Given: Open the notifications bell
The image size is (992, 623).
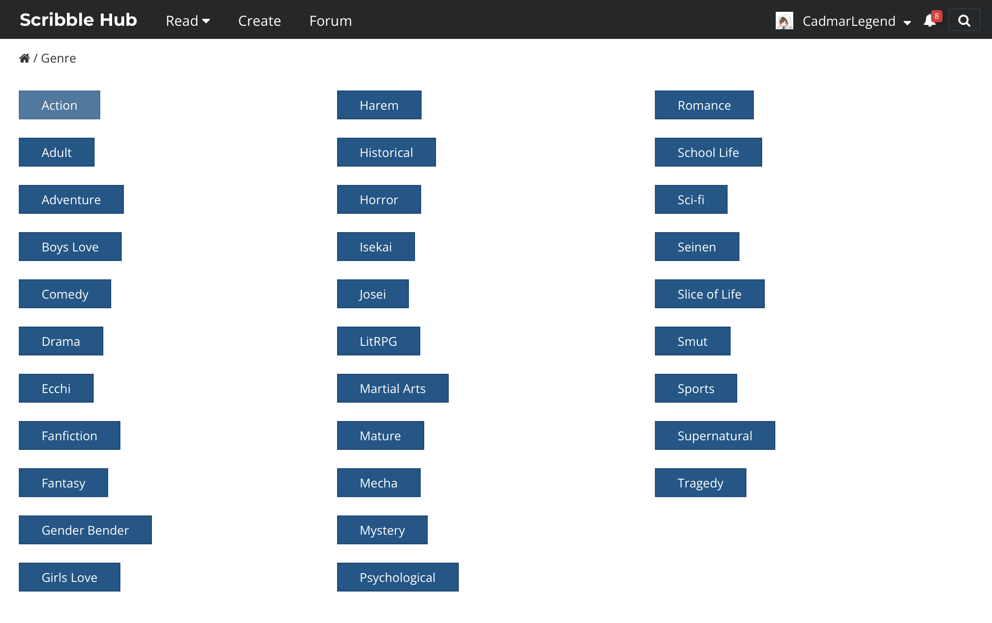Looking at the screenshot, I should pyautogui.click(x=929, y=21).
